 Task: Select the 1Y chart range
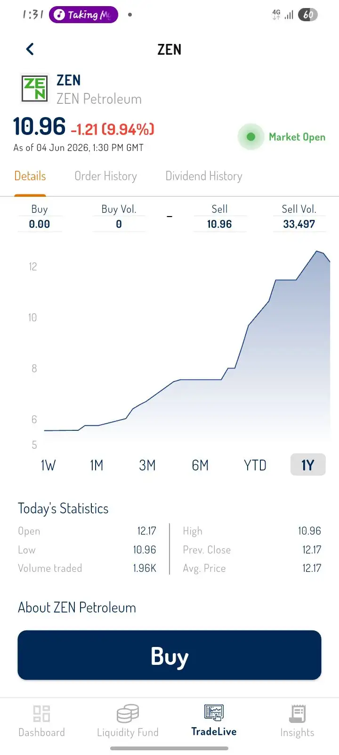[x=308, y=465]
